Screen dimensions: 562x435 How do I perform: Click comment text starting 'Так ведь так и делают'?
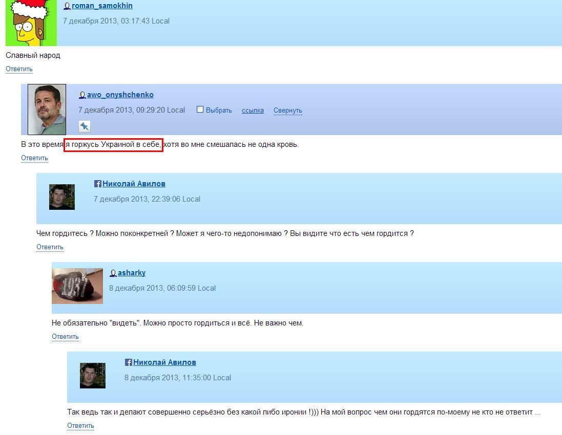pos(304,412)
